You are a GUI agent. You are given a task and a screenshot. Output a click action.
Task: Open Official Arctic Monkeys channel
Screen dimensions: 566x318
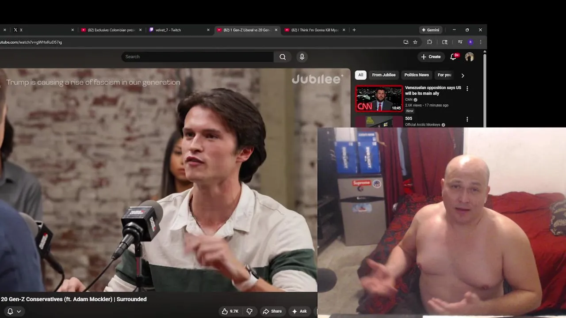pyautogui.click(x=422, y=125)
